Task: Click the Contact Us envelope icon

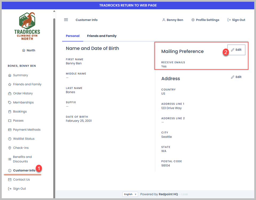Action: 10,179
